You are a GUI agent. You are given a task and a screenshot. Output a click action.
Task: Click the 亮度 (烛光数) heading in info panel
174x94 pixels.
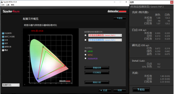tap(140, 12)
